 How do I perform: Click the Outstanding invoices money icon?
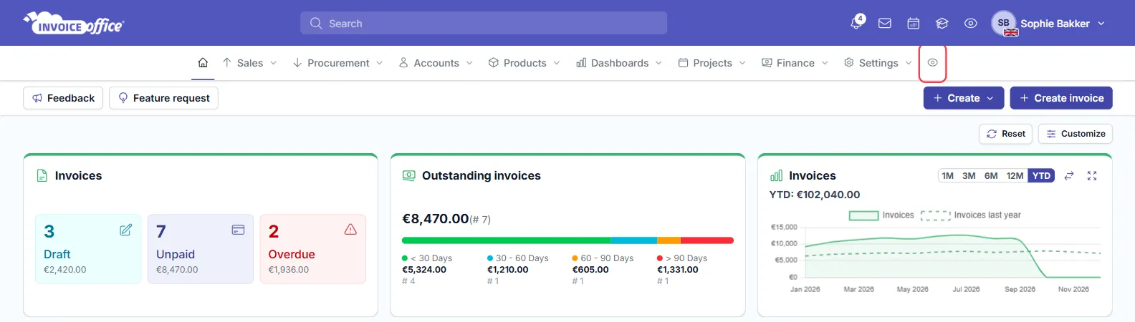tap(409, 175)
